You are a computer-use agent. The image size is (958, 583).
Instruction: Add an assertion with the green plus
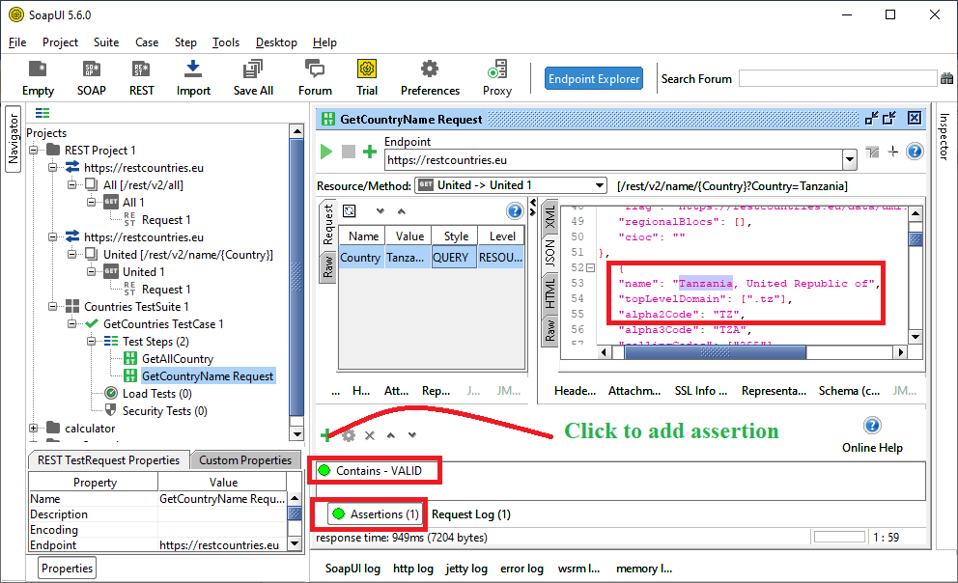click(x=325, y=435)
